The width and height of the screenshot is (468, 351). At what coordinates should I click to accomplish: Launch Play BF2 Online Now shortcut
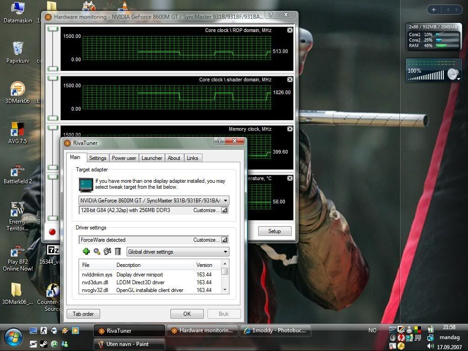[18, 259]
